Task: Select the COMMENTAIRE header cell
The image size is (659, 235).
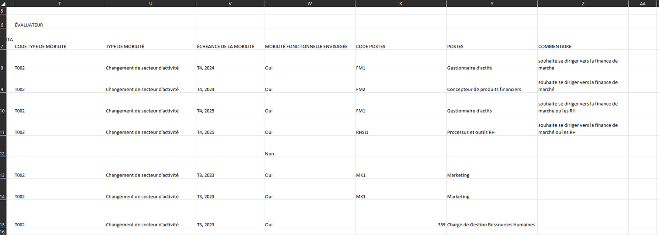Action: 583,46
